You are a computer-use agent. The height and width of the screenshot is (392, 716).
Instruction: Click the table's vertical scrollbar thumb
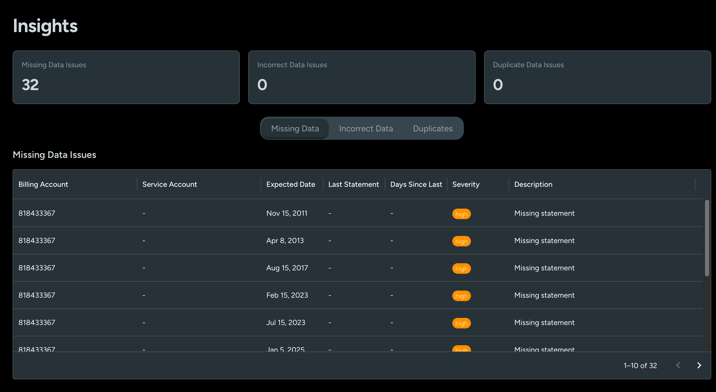click(707, 238)
